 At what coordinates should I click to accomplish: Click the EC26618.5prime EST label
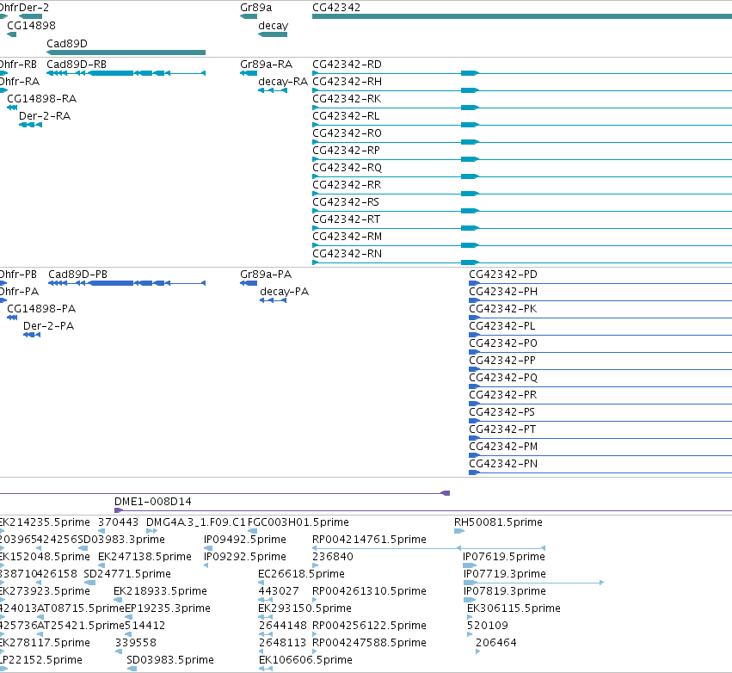click(x=302, y=574)
